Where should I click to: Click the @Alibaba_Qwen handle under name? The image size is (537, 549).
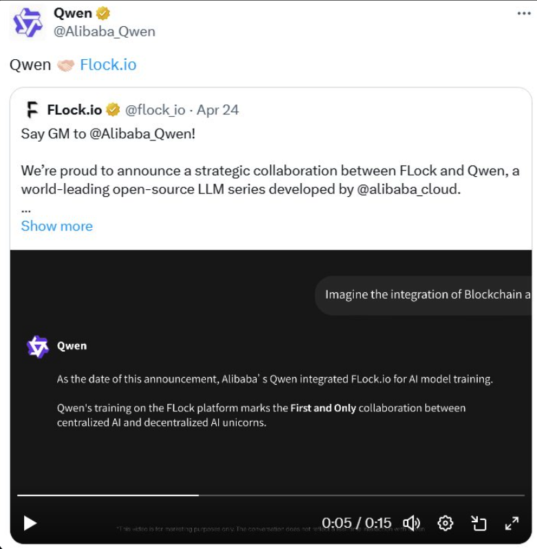[x=105, y=32]
